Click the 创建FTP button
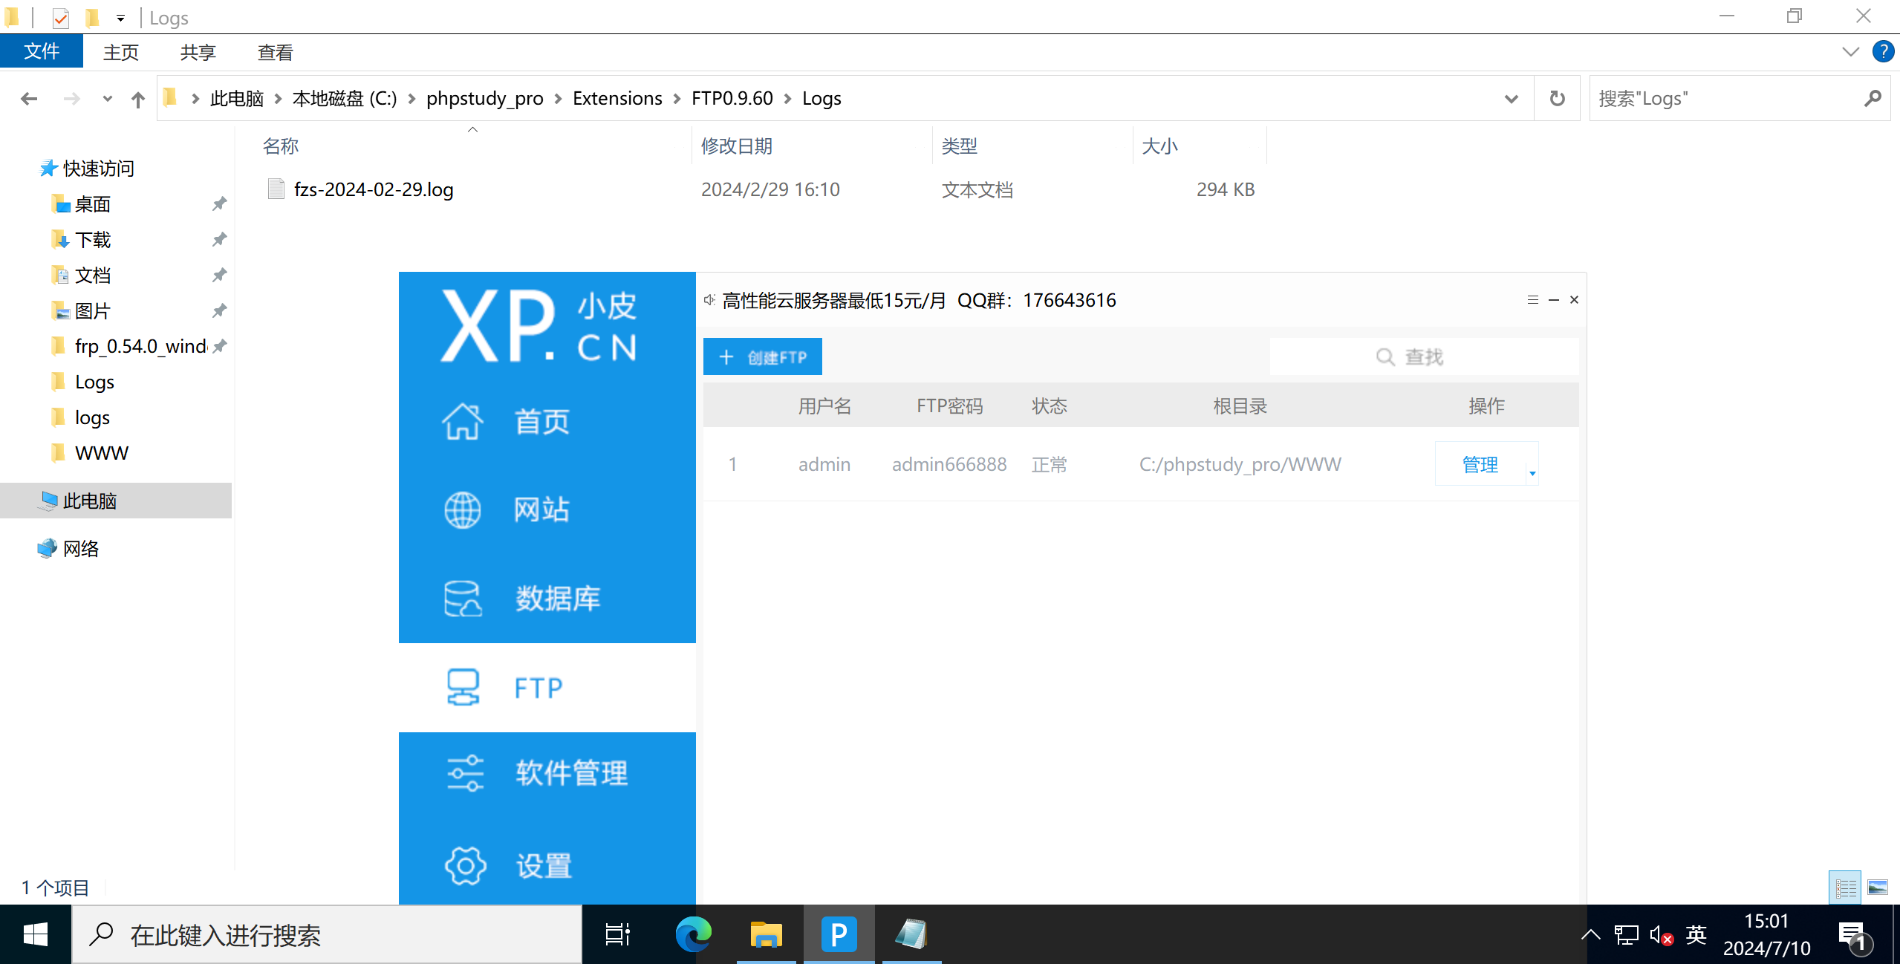Viewport: 1900px width, 964px height. click(762, 357)
